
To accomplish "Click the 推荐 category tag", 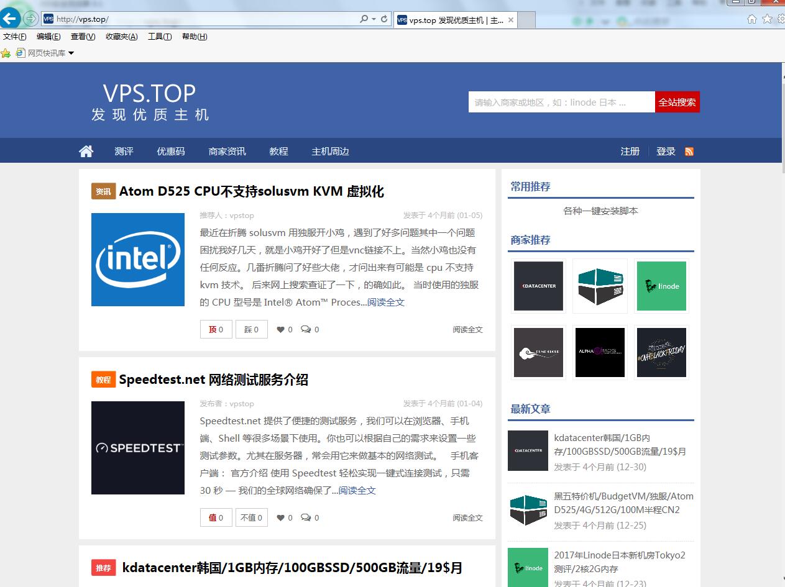I will 104,568.
